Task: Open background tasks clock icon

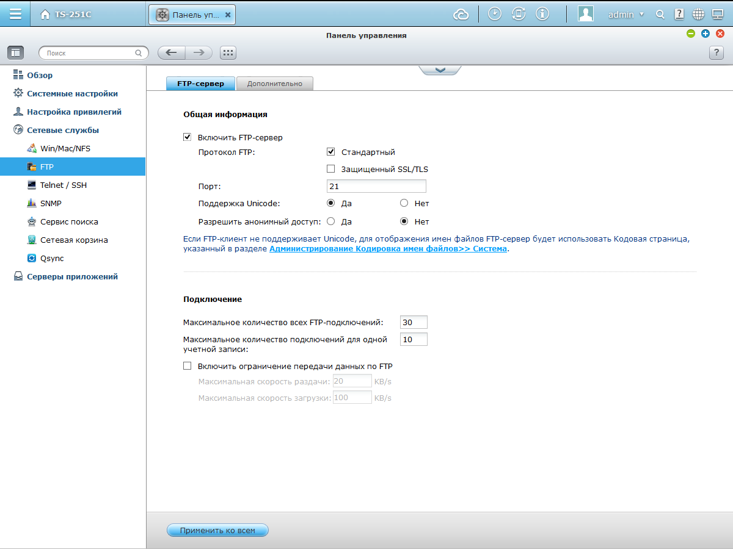Action: (x=495, y=14)
